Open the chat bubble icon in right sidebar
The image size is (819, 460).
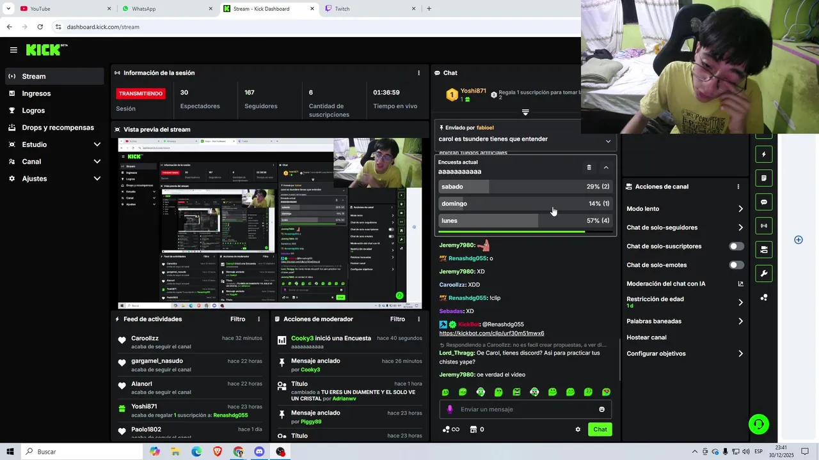764,202
